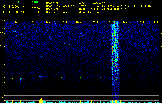The width and height of the screenshot is (162, 103).
Task: Click the 0300 time marker
Action: [x=156, y=22]
